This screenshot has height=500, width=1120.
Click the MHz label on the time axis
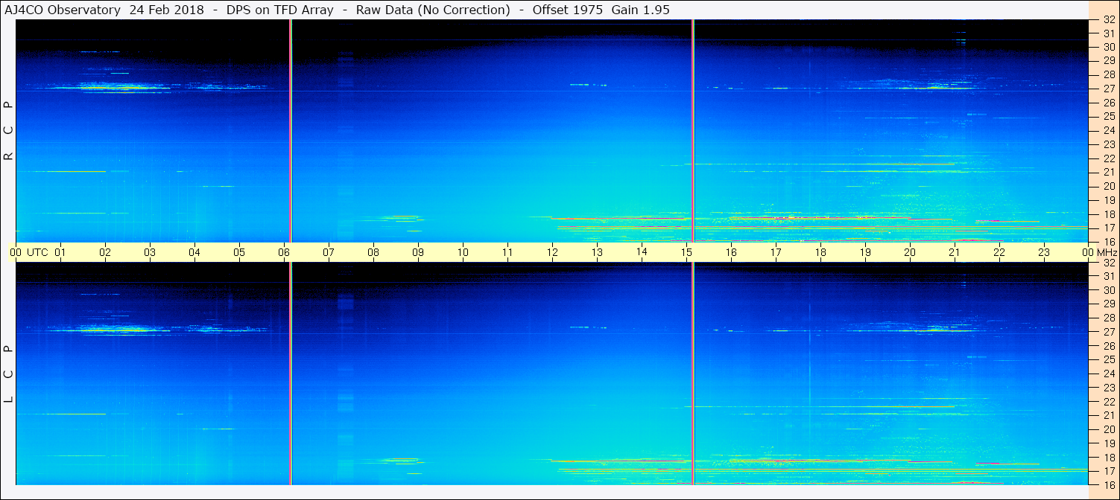[1107, 252]
